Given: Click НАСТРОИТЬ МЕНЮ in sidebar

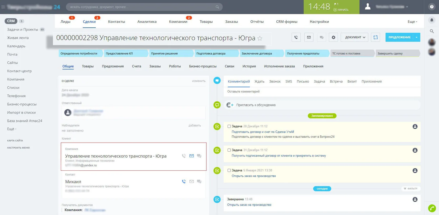Looking at the screenshot, I should click(x=18, y=148).
